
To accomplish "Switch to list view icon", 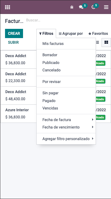I will point(97,43).
